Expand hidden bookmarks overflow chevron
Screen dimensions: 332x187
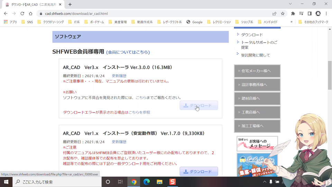click(292, 22)
